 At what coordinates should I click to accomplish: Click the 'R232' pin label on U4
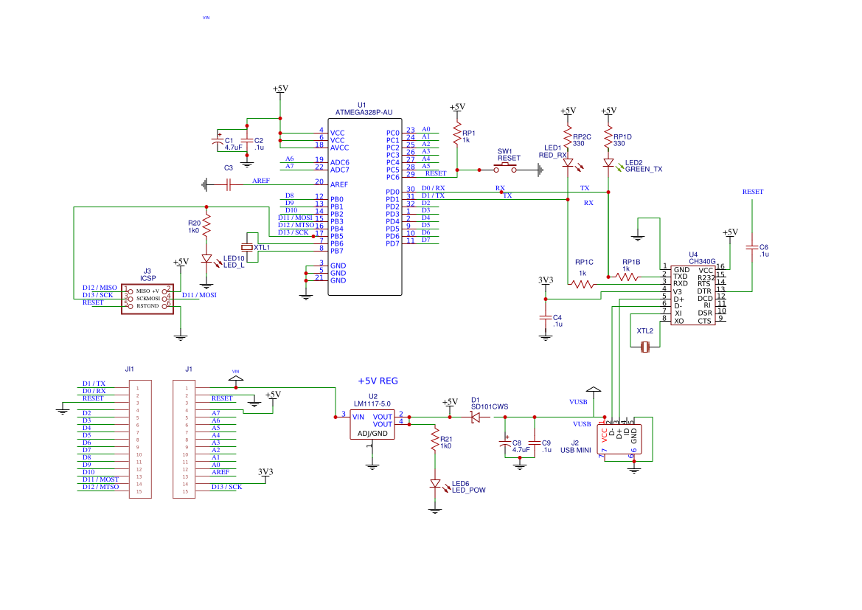point(706,278)
